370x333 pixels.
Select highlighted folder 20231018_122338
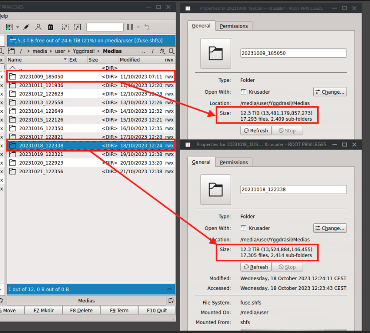pos(91,146)
